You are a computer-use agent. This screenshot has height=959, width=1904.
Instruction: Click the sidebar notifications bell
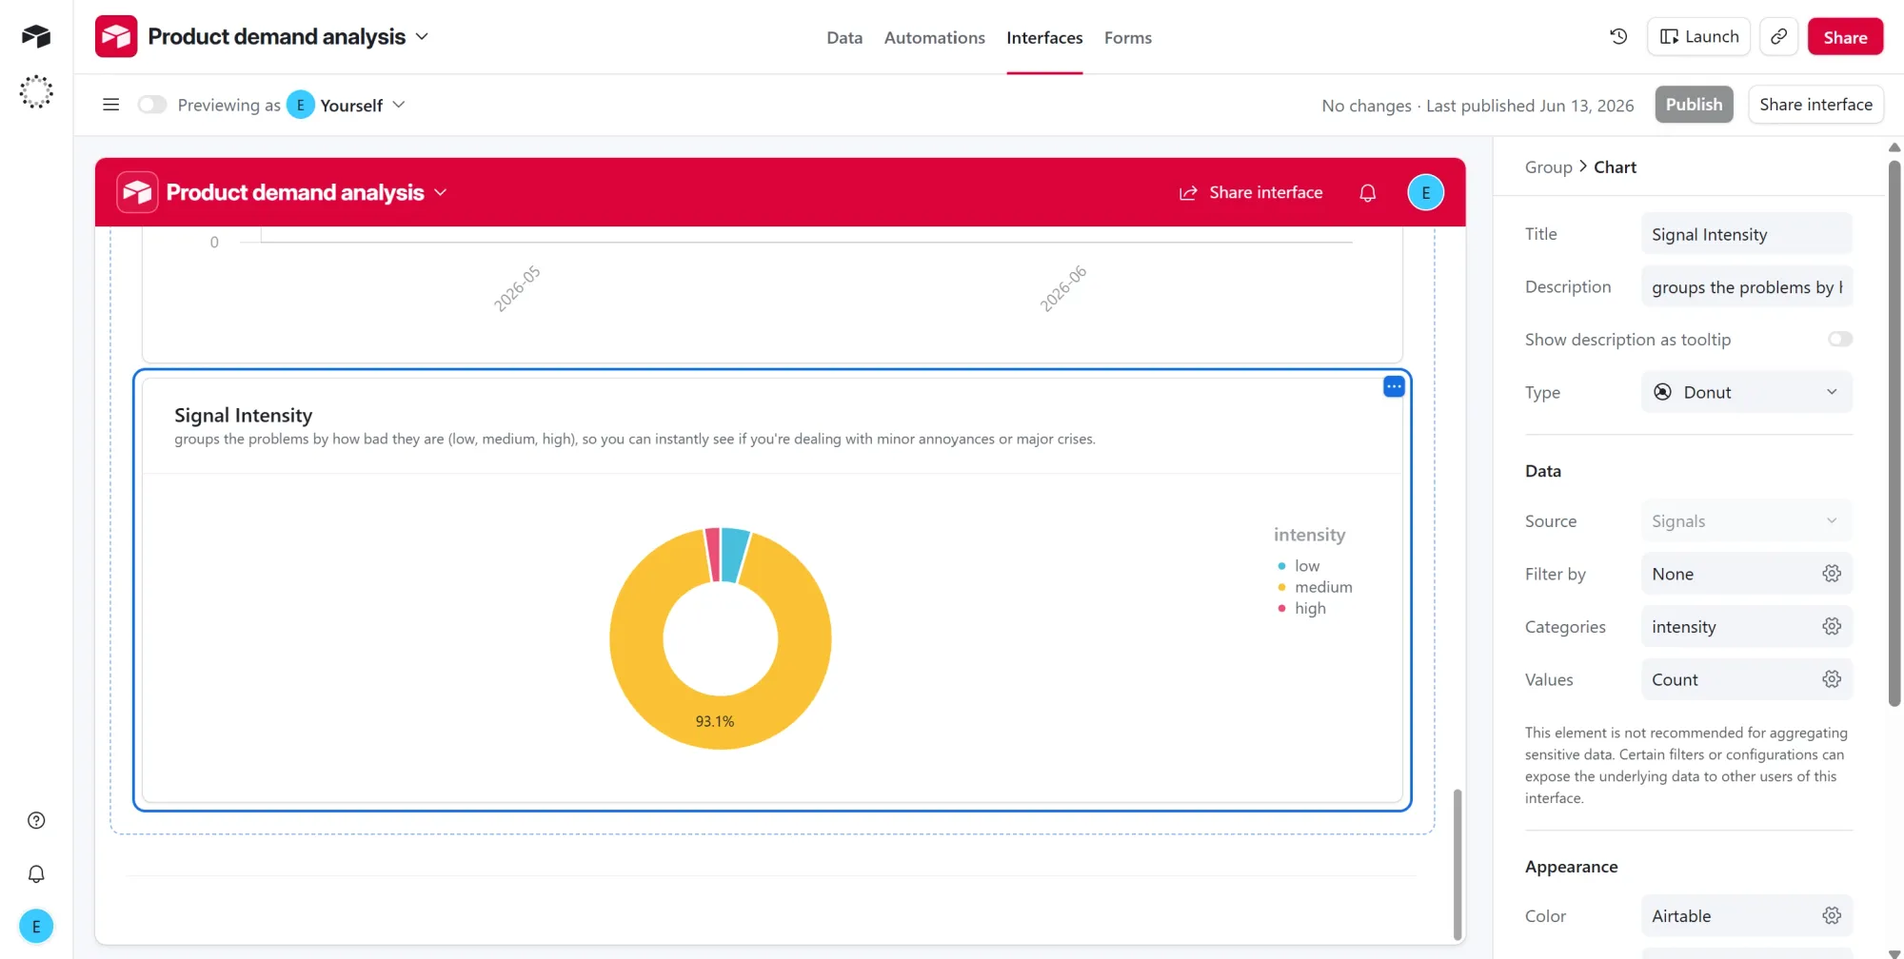pyautogui.click(x=36, y=873)
